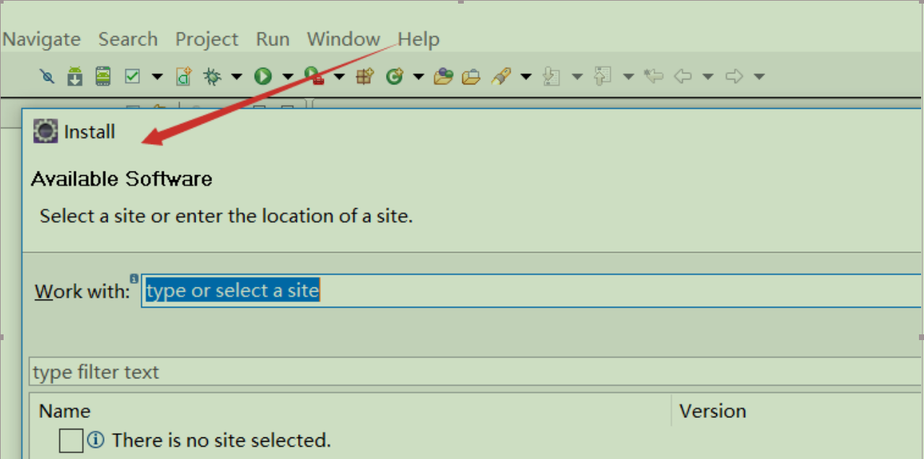Tick the checkbox beside There is no site selected
This screenshot has width=924, height=459.
point(71,440)
